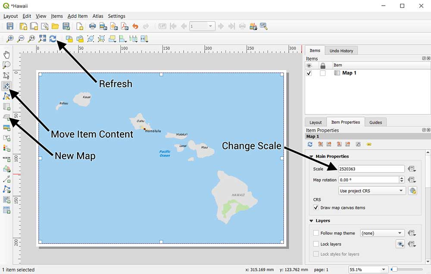431x274 pixels.
Task: Select the Add Legend tool
Action: [x=6, y=148]
